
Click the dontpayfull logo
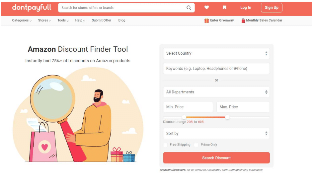pos(32,8)
